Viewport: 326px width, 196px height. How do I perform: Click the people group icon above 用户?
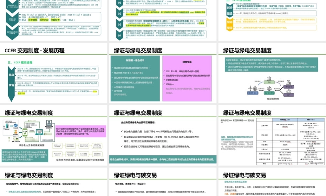pyautogui.click(x=289, y=91)
